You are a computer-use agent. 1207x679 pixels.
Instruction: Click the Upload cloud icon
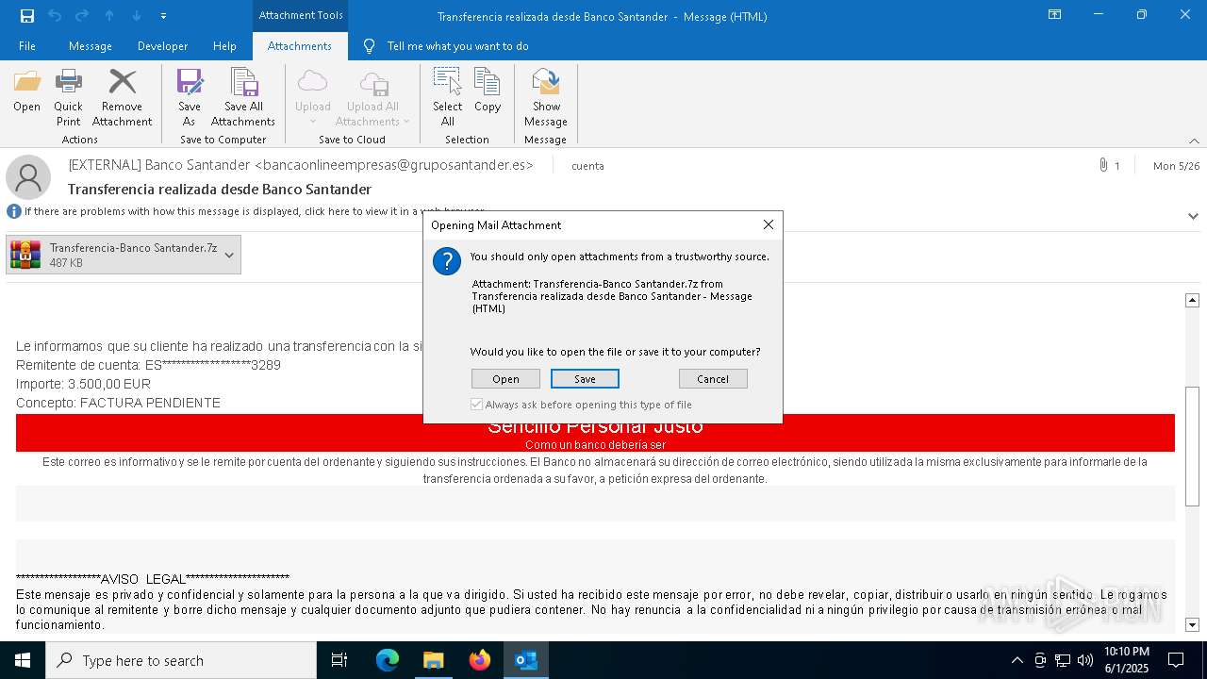tap(312, 97)
